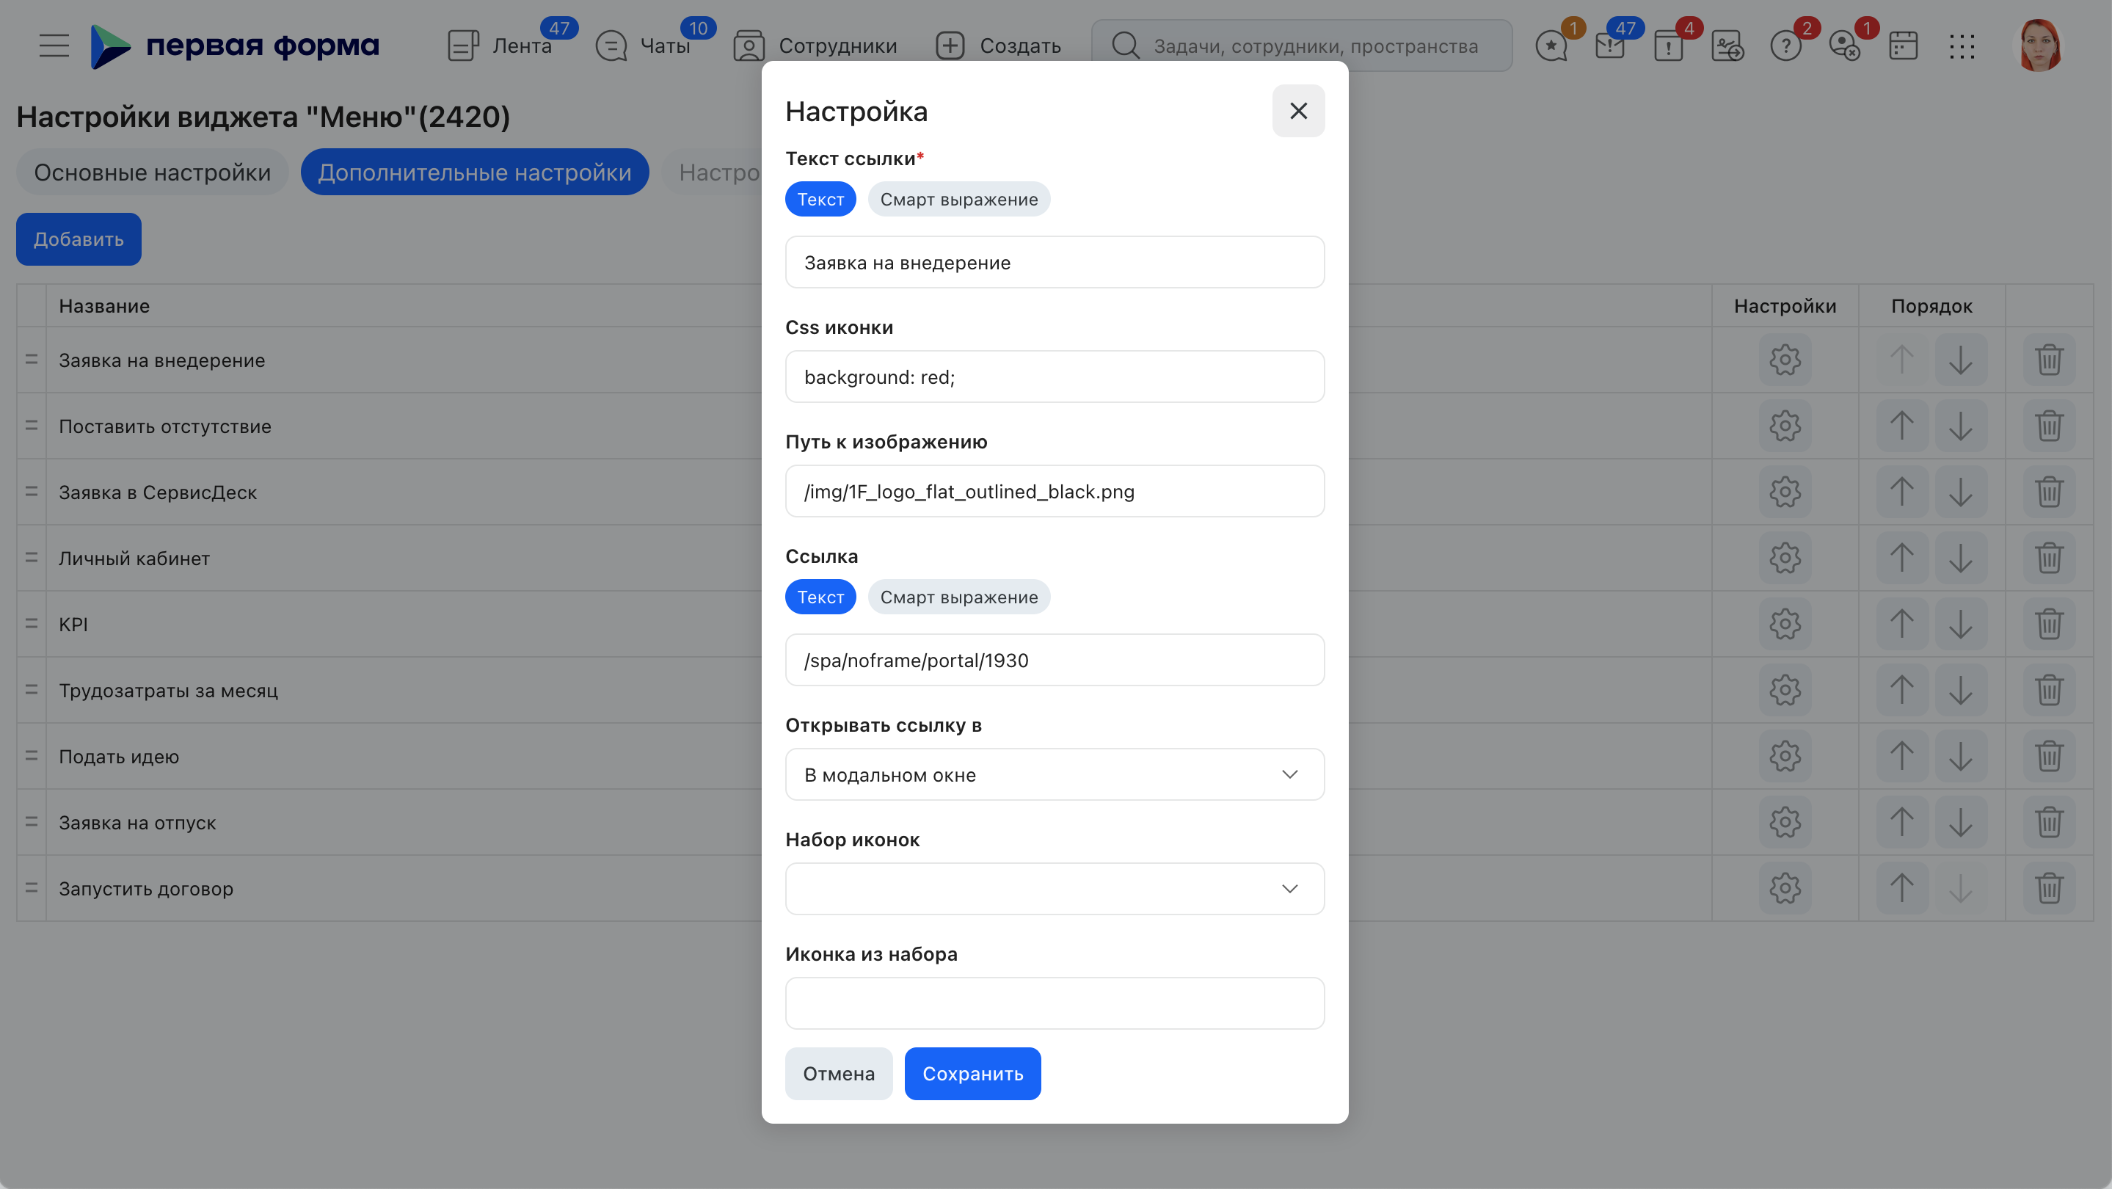The height and width of the screenshot is (1189, 2112).
Task: Delete the KPI row with trash icon
Action: click(x=2049, y=624)
